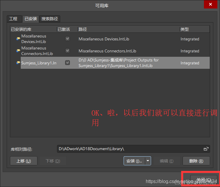Click the 类型 column header
The width and height of the screenshot is (220, 187).
click(x=195, y=29)
